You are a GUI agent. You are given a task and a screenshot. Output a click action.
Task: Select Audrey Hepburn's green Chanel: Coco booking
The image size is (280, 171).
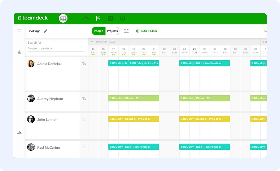coord(134,98)
